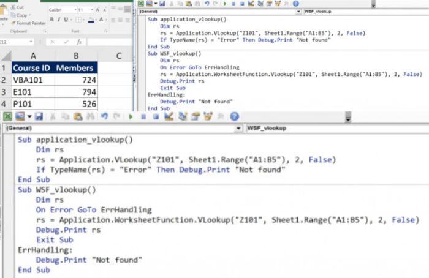429x278 pixels.
Task: Select cell containing 794
Action: [x=76, y=92]
